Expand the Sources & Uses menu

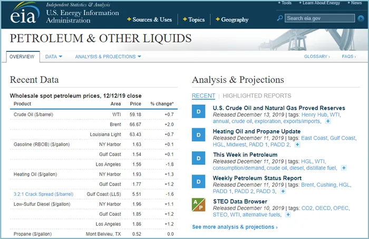click(150, 20)
